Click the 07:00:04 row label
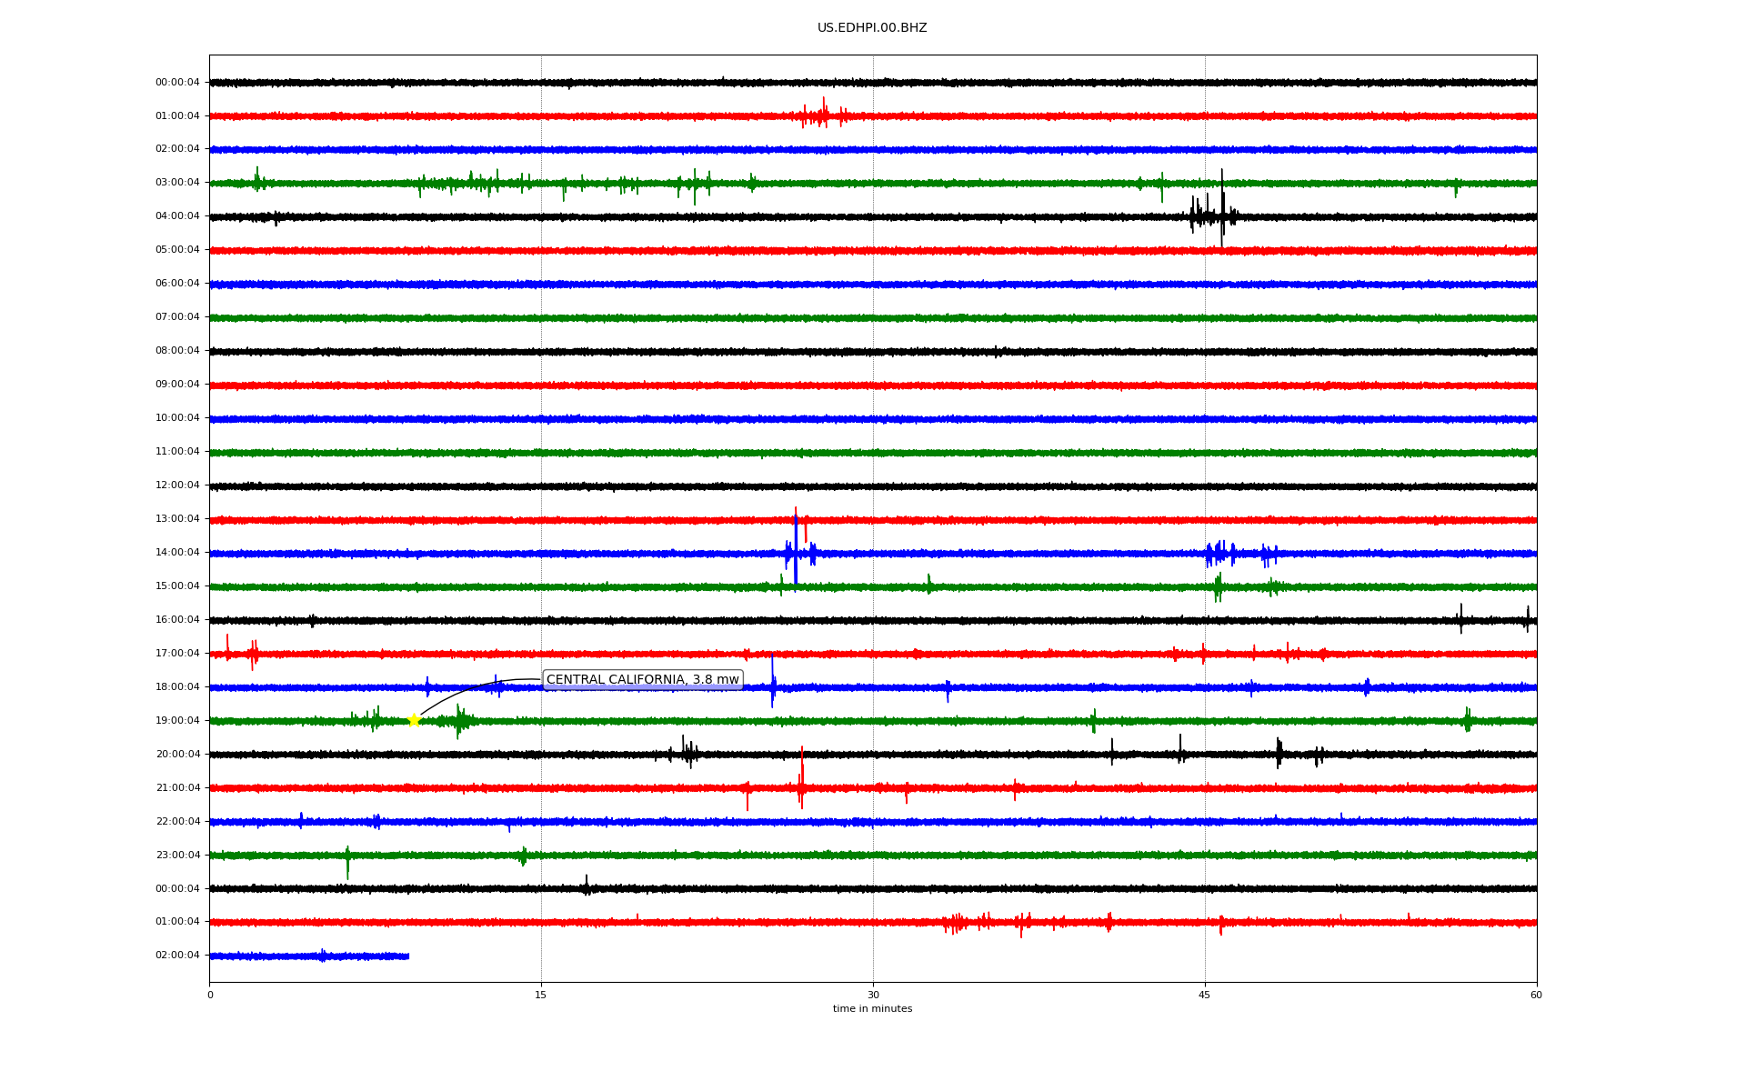 [x=177, y=317]
